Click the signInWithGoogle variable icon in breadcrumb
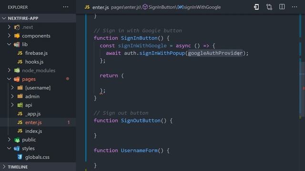Viewport: 305px width, 171px height. [180, 7]
